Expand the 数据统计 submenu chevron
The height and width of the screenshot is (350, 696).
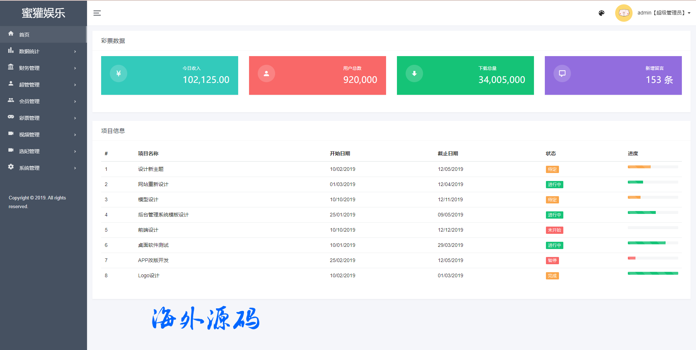point(75,51)
